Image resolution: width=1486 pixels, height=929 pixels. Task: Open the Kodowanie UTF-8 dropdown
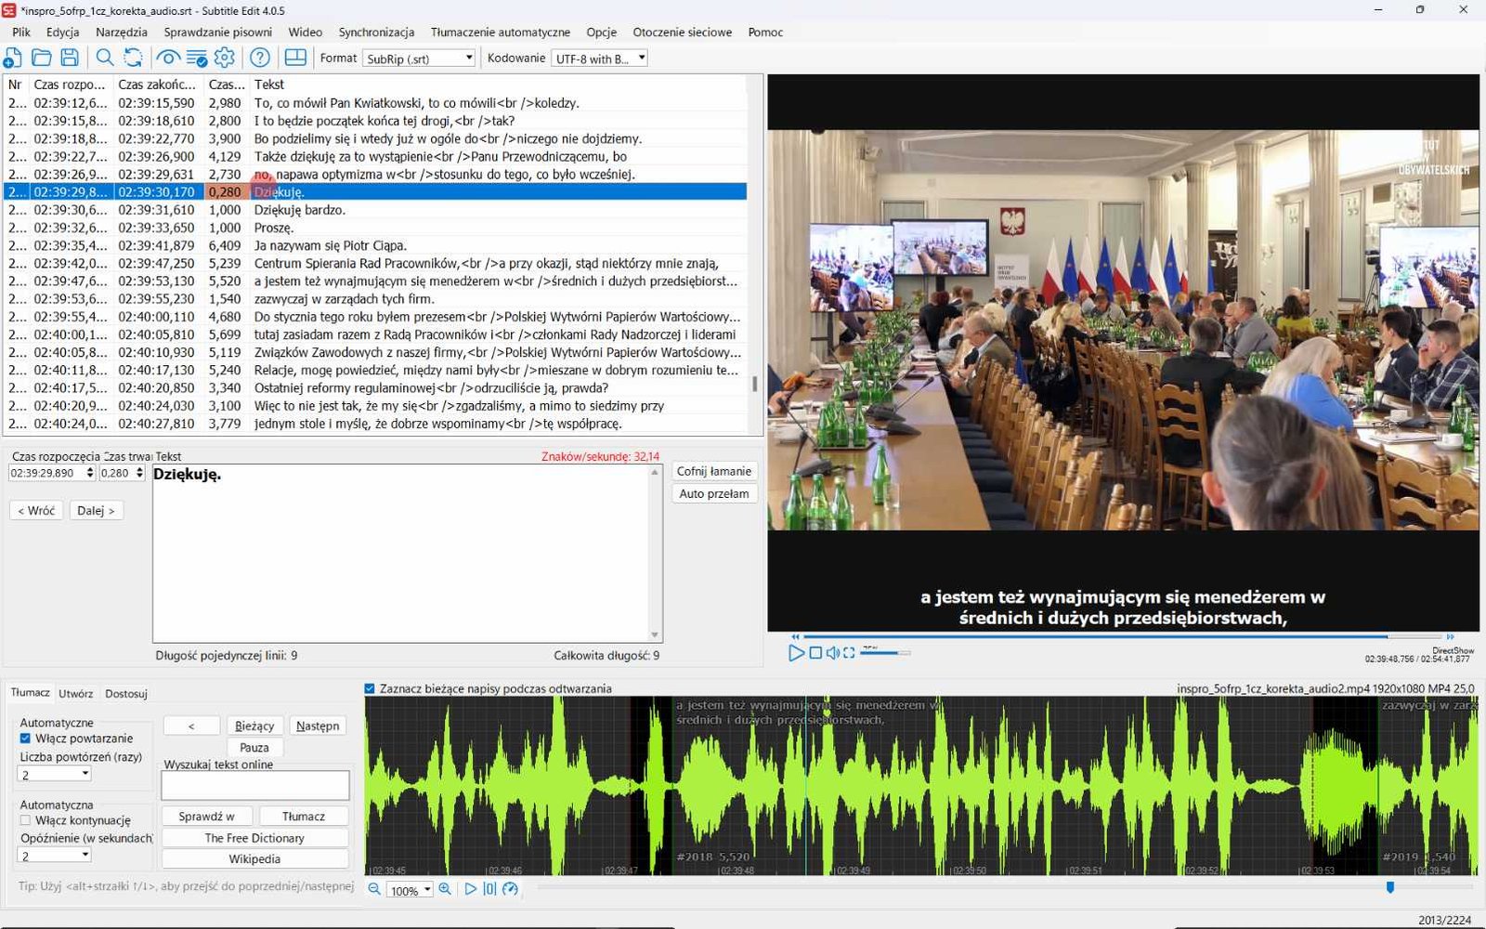point(599,59)
